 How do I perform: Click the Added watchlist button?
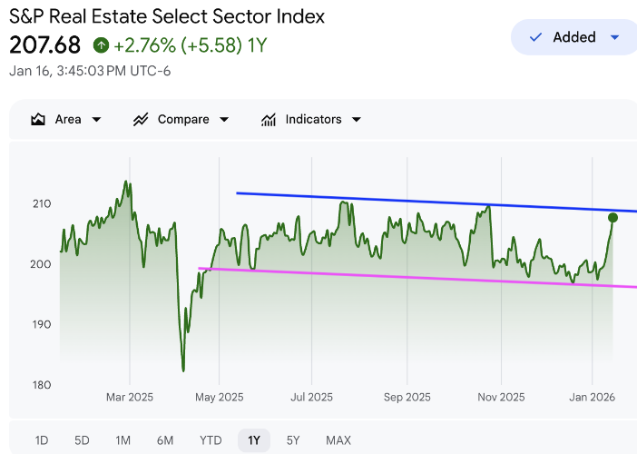point(573,37)
